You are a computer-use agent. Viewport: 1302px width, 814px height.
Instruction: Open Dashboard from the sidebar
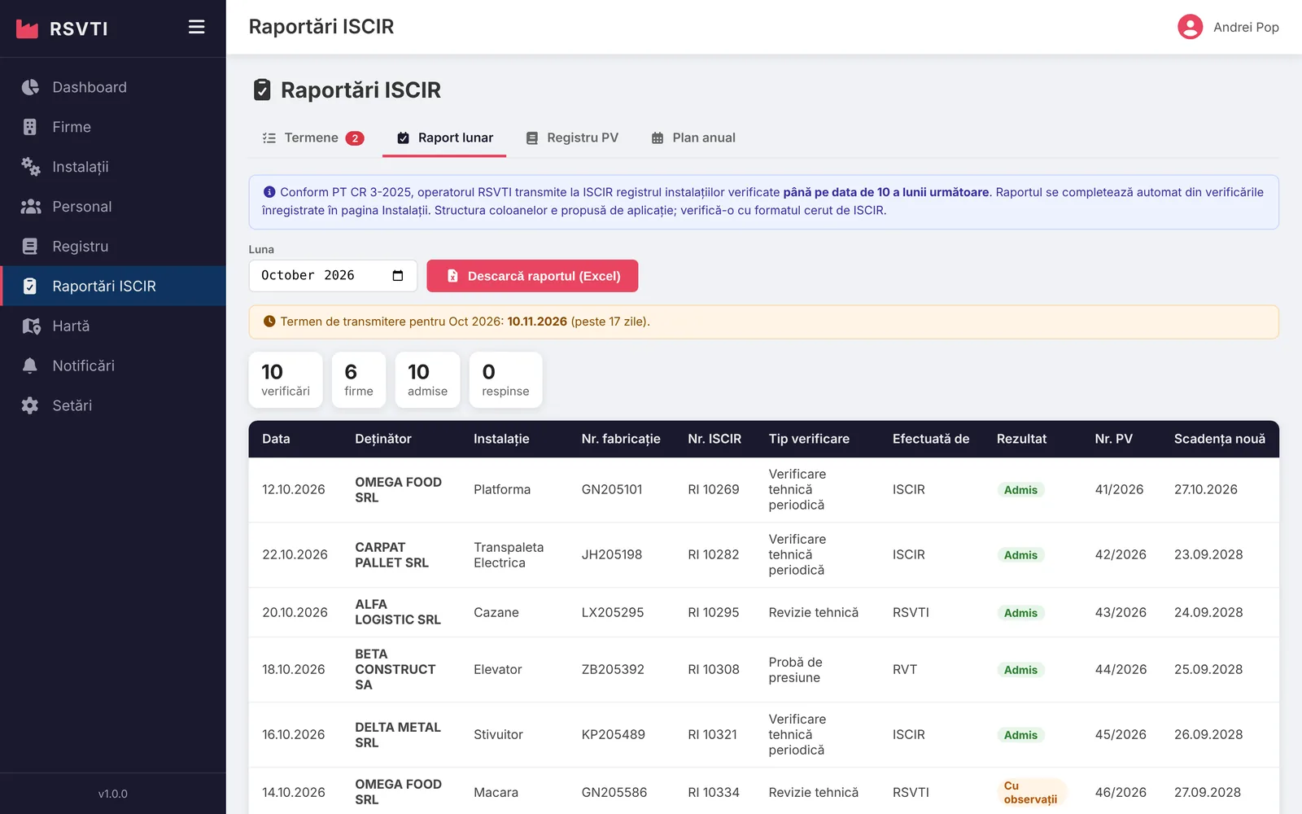[113, 87]
